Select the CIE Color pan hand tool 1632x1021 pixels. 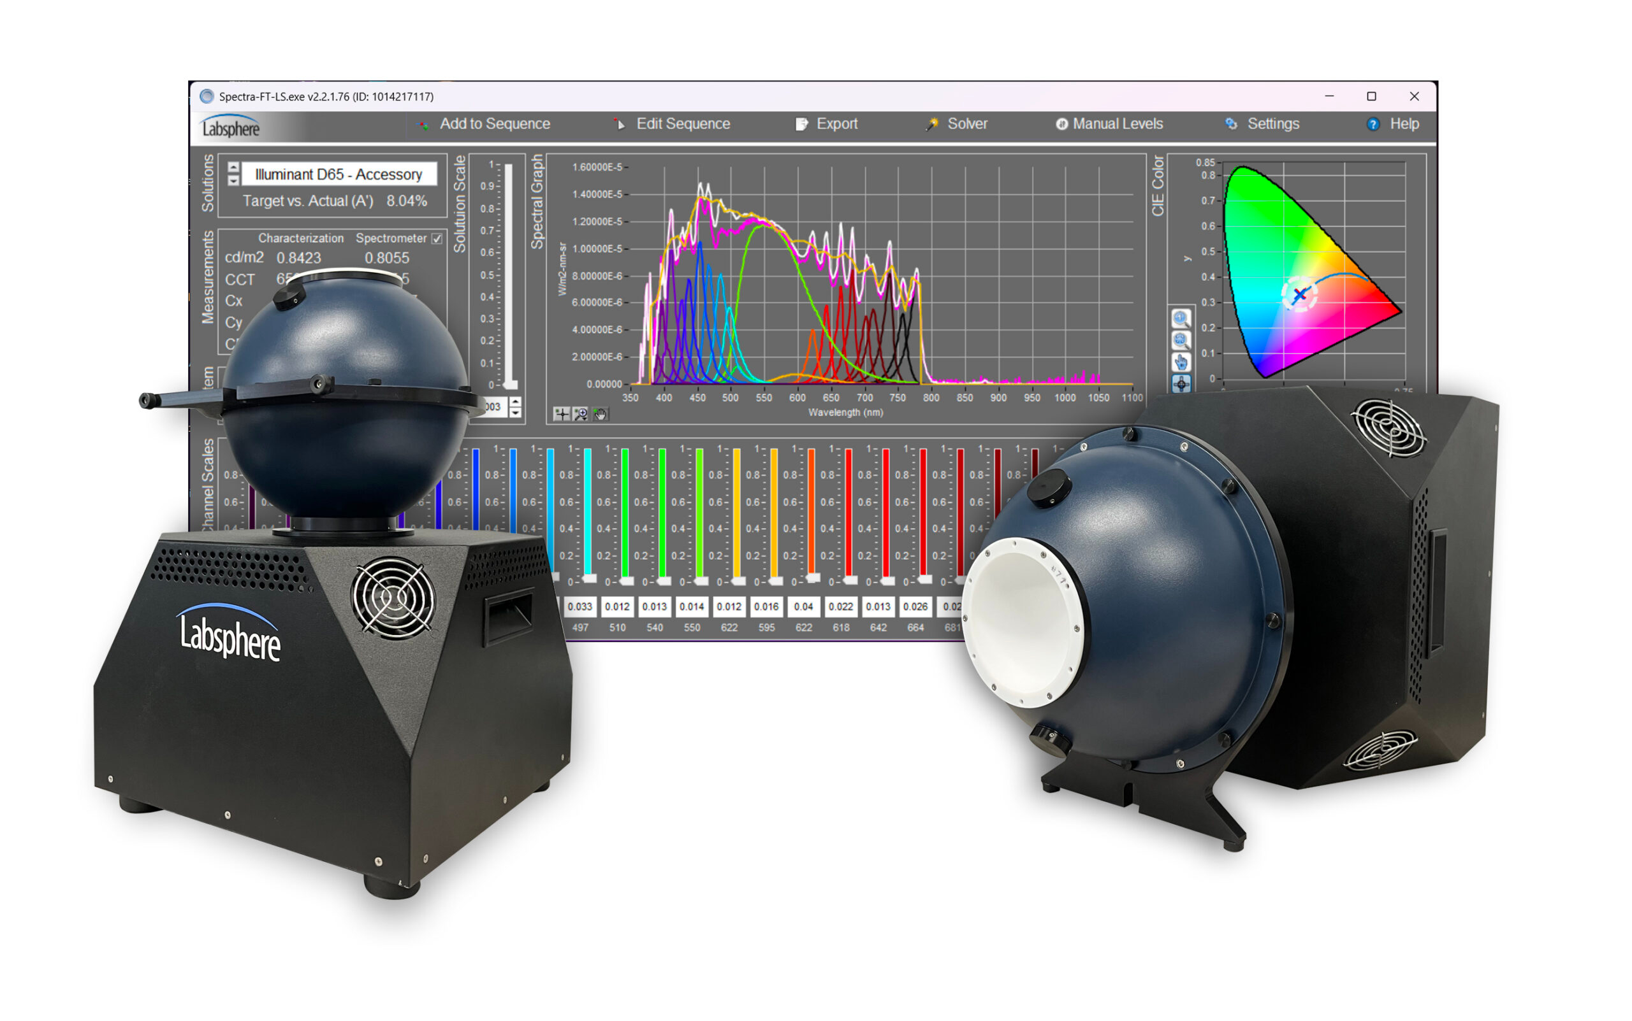tap(1181, 362)
